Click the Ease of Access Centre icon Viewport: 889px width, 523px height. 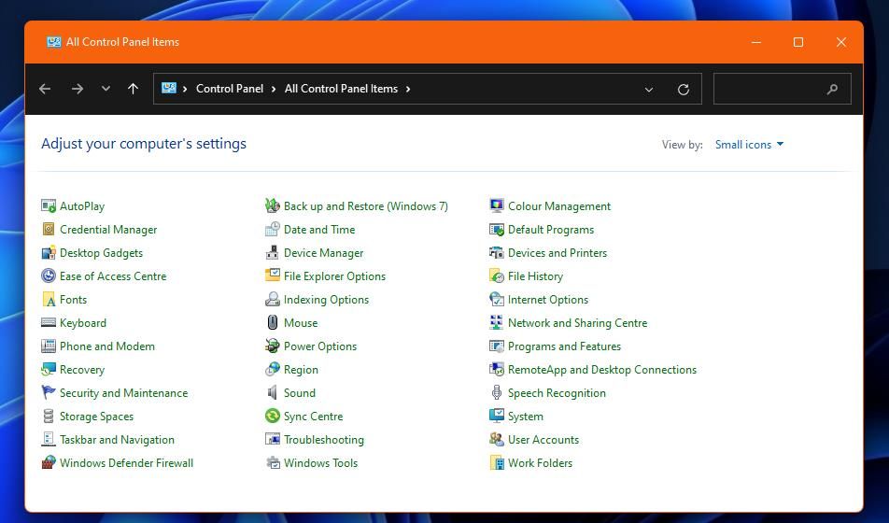pos(49,276)
